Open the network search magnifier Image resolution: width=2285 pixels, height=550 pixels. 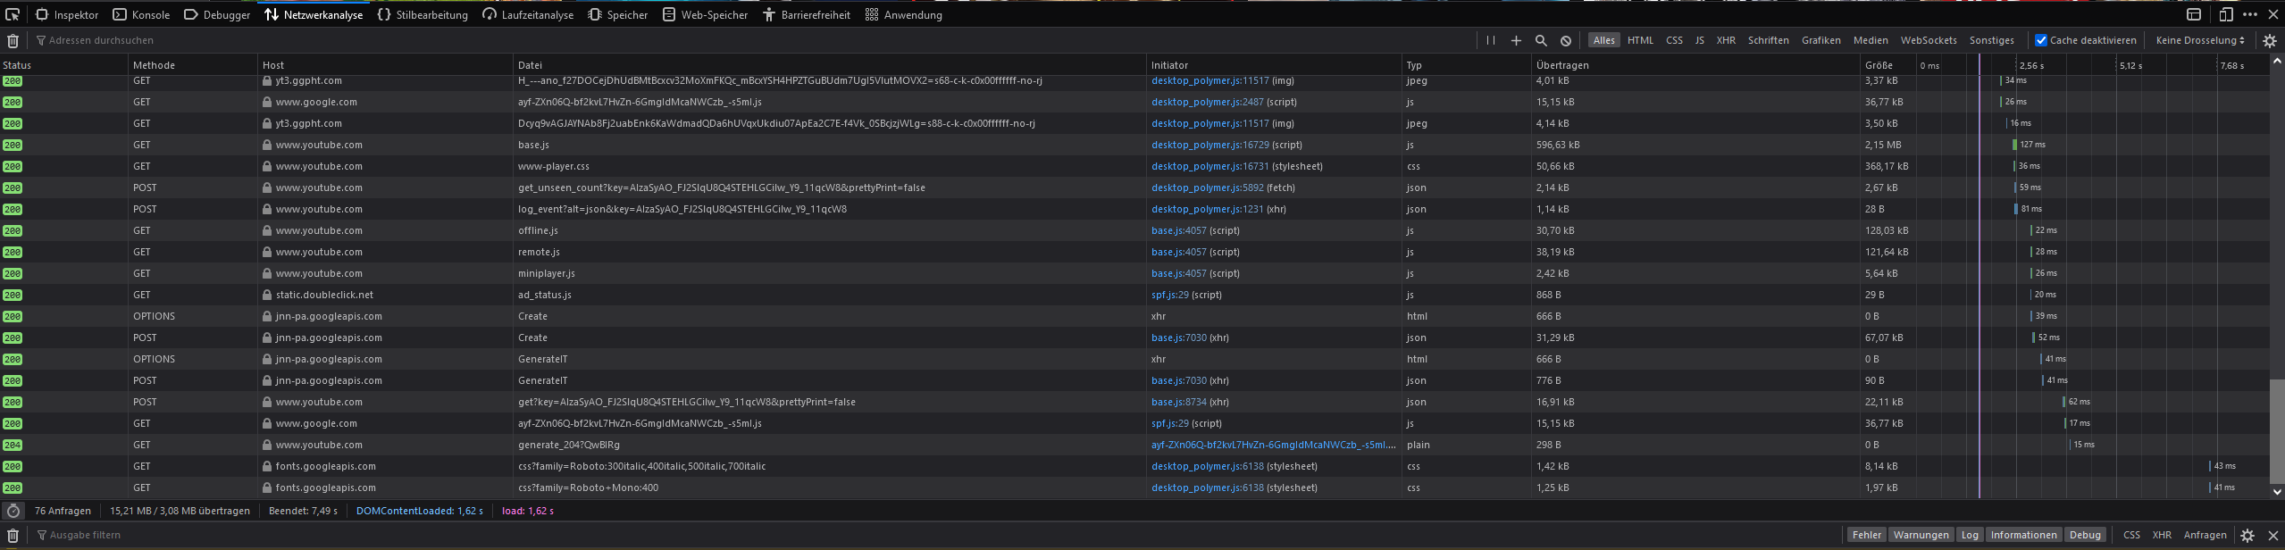pyautogui.click(x=1541, y=40)
